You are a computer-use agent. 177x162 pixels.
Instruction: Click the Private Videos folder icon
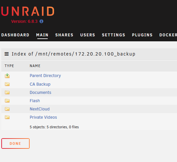coord(7,117)
